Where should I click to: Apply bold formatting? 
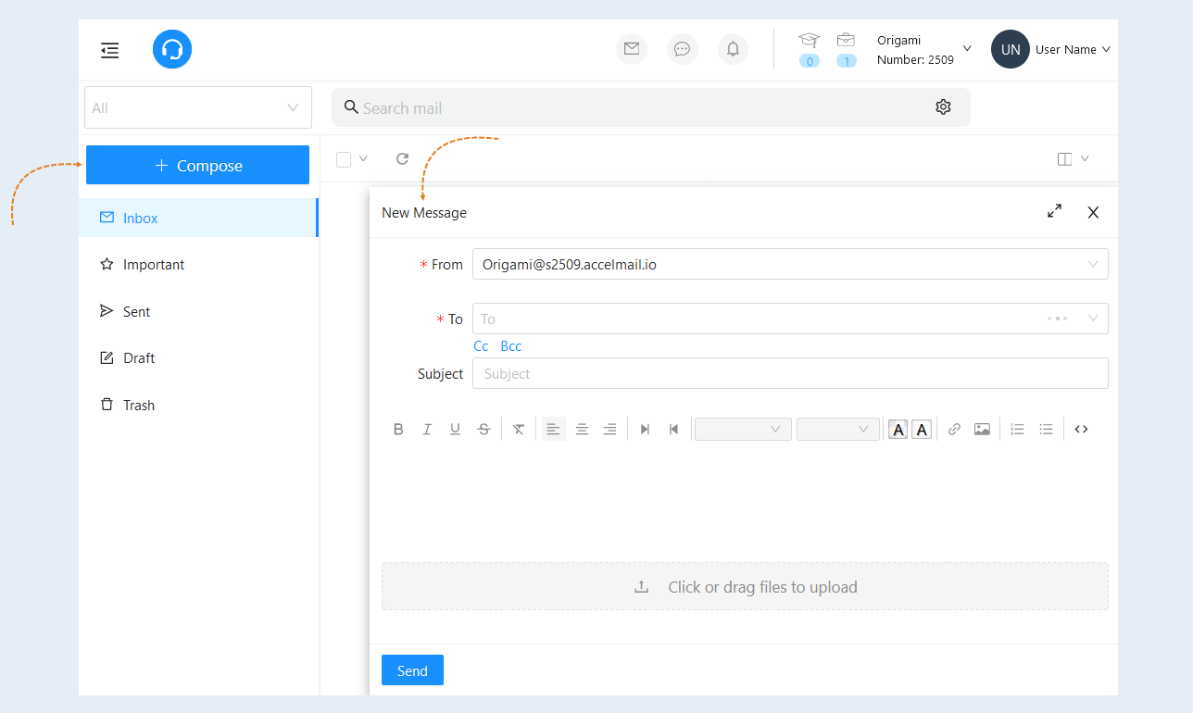coord(398,430)
